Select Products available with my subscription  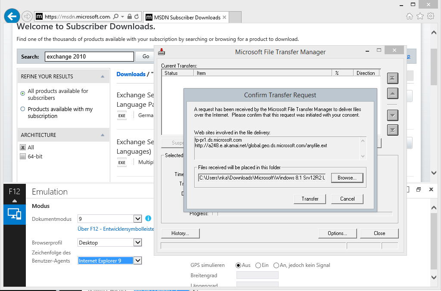23,109
